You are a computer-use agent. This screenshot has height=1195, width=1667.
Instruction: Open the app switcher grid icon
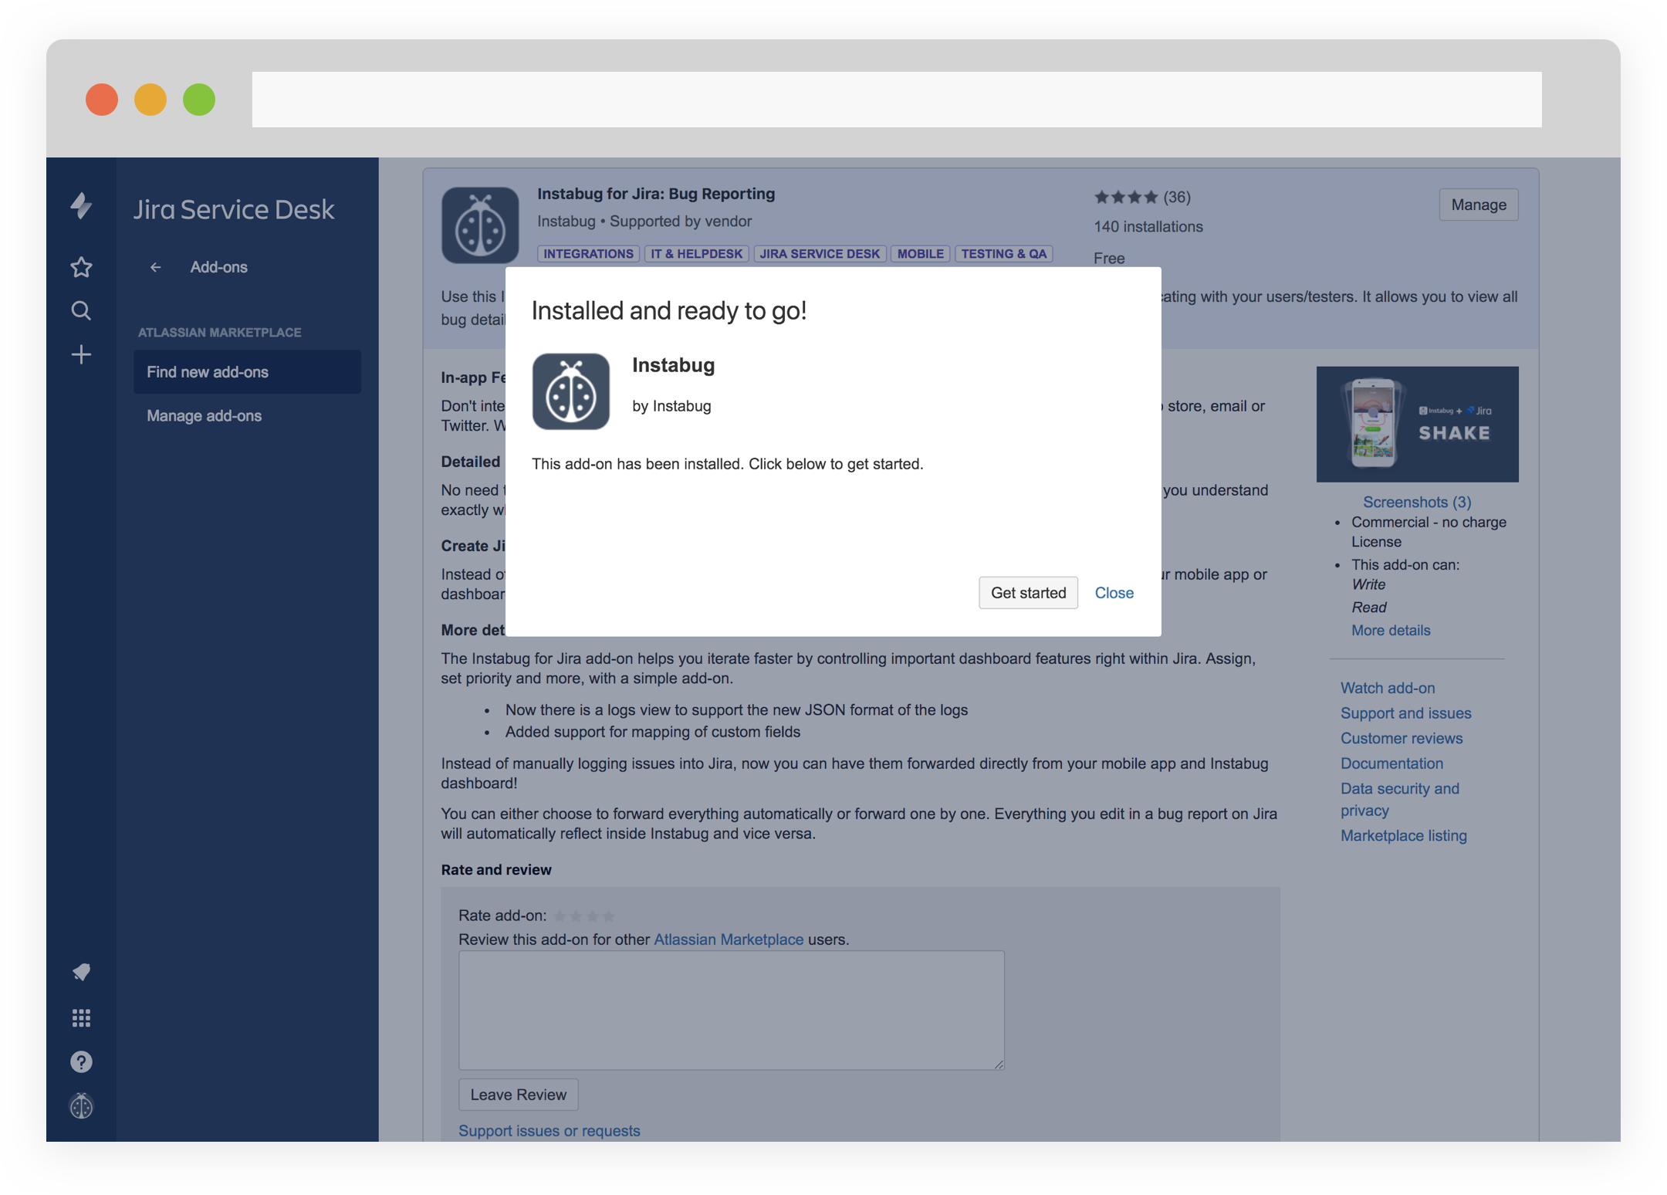pos(81,1017)
